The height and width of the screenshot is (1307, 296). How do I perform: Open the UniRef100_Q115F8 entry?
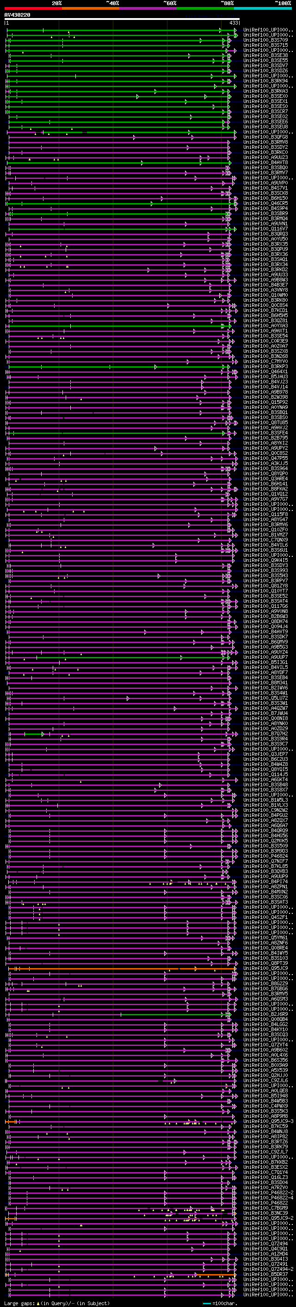[x=265, y=514]
